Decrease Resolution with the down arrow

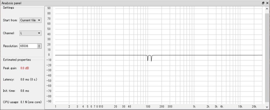click(39, 47)
